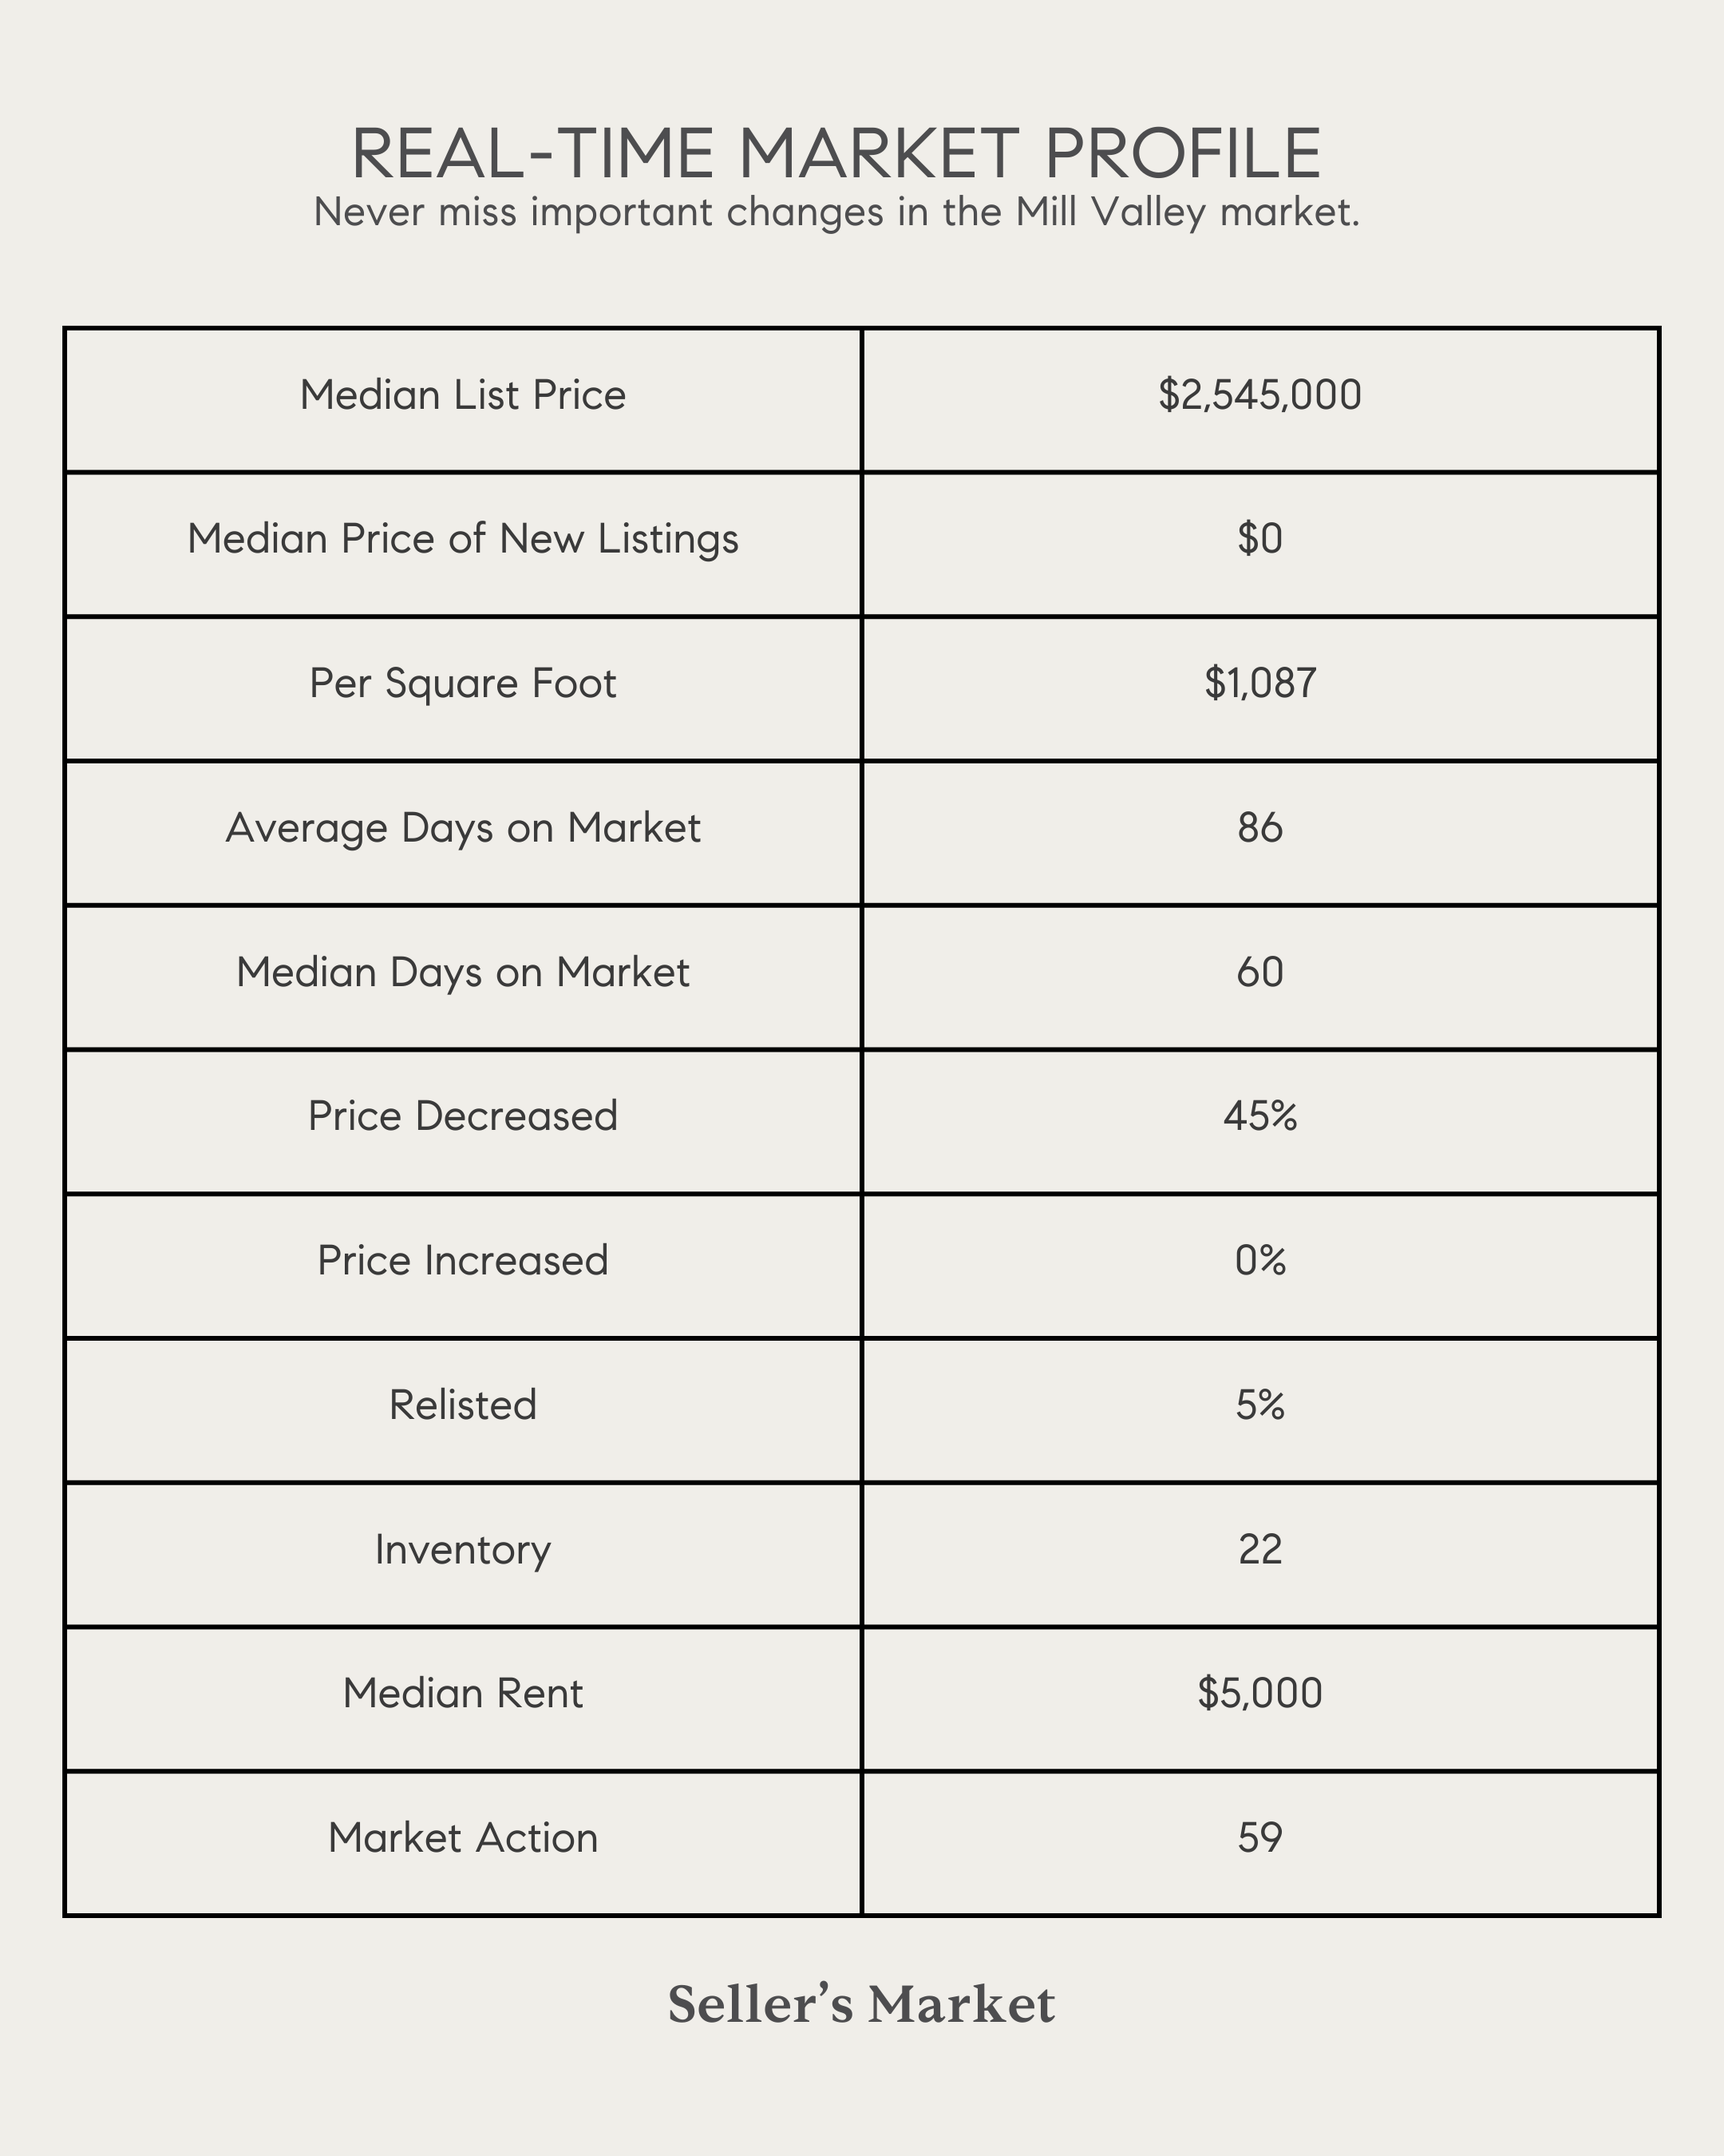Click the "Median List Price" label cell
This screenshot has width=1724, height=2156.
point(463,395)
